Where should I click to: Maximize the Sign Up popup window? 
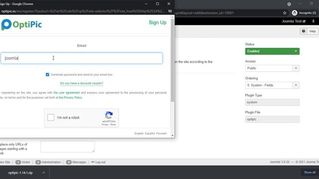pyautogui.click(x=158, y=3)
